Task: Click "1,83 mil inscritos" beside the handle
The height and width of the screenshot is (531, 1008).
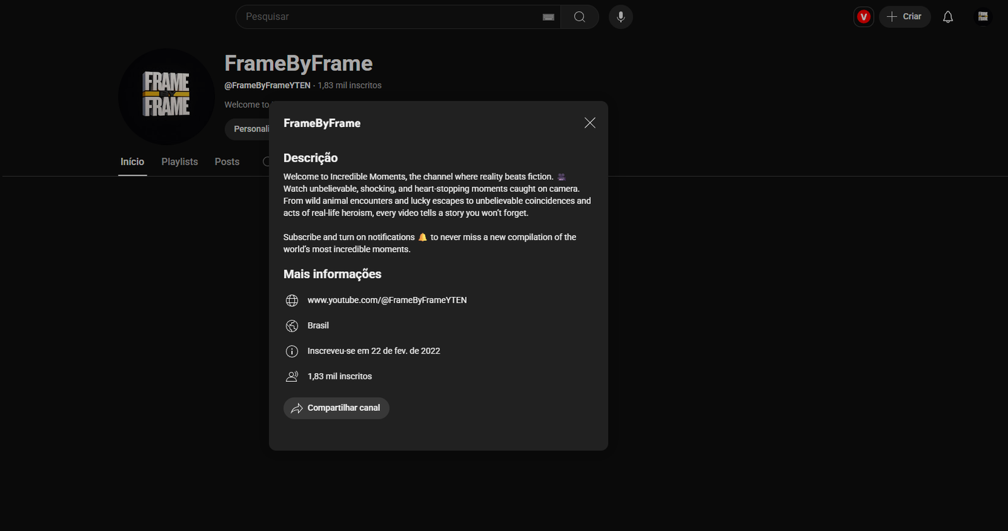Action: click(350, 86)
